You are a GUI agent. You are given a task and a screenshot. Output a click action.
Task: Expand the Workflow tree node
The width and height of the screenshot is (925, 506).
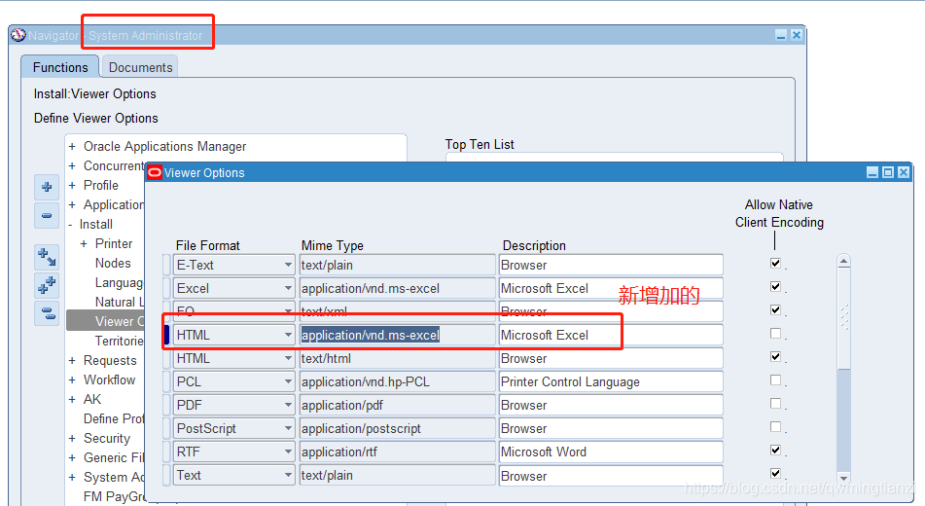click(x=72, y=380)
